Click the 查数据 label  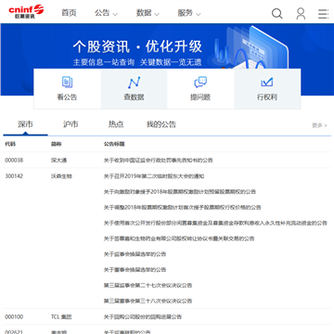(134, 97)
